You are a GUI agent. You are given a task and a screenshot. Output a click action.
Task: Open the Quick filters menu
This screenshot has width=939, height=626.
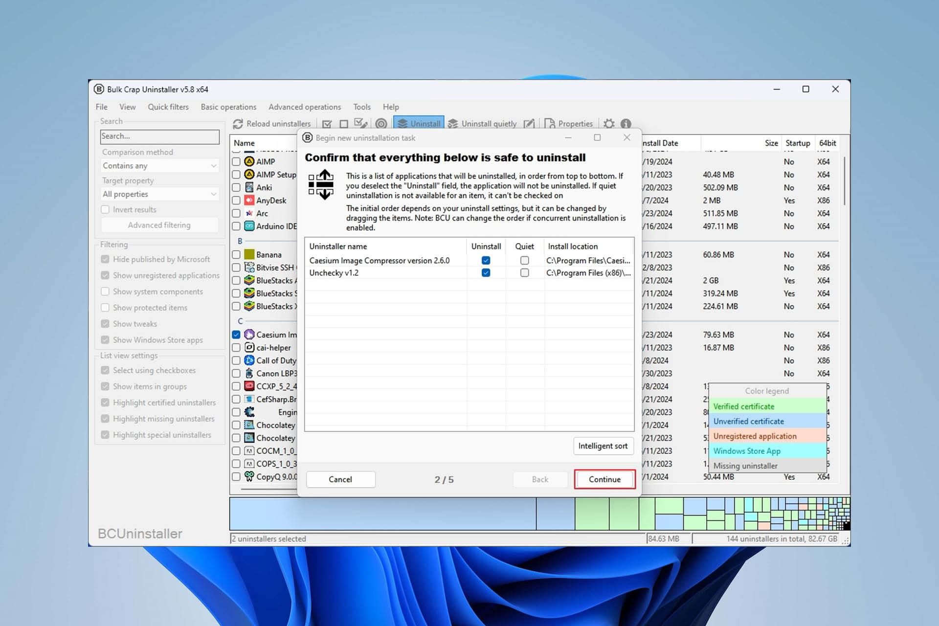[x=168, y=107]
